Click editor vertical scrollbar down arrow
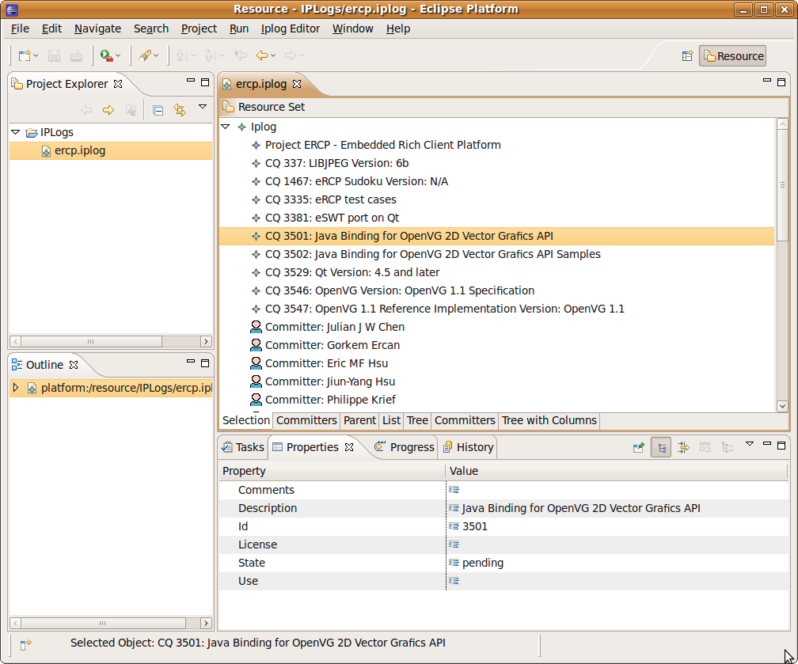This screenshot has width=798, height=664. pos(782,406)
